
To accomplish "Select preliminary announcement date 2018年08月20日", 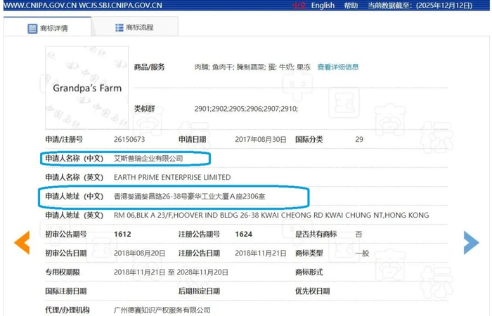I will point(139,253).
